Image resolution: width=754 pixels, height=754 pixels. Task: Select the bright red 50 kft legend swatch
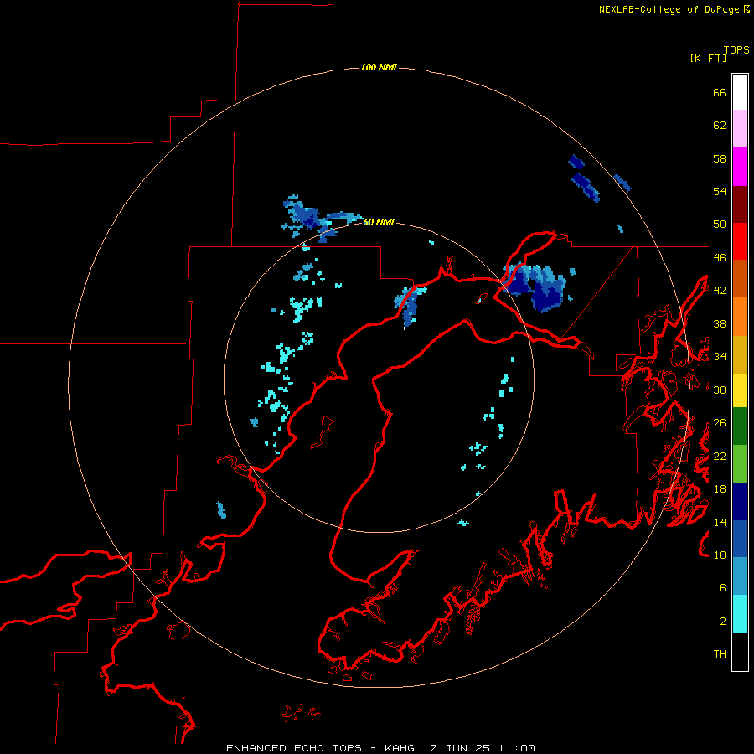point(740,241)
